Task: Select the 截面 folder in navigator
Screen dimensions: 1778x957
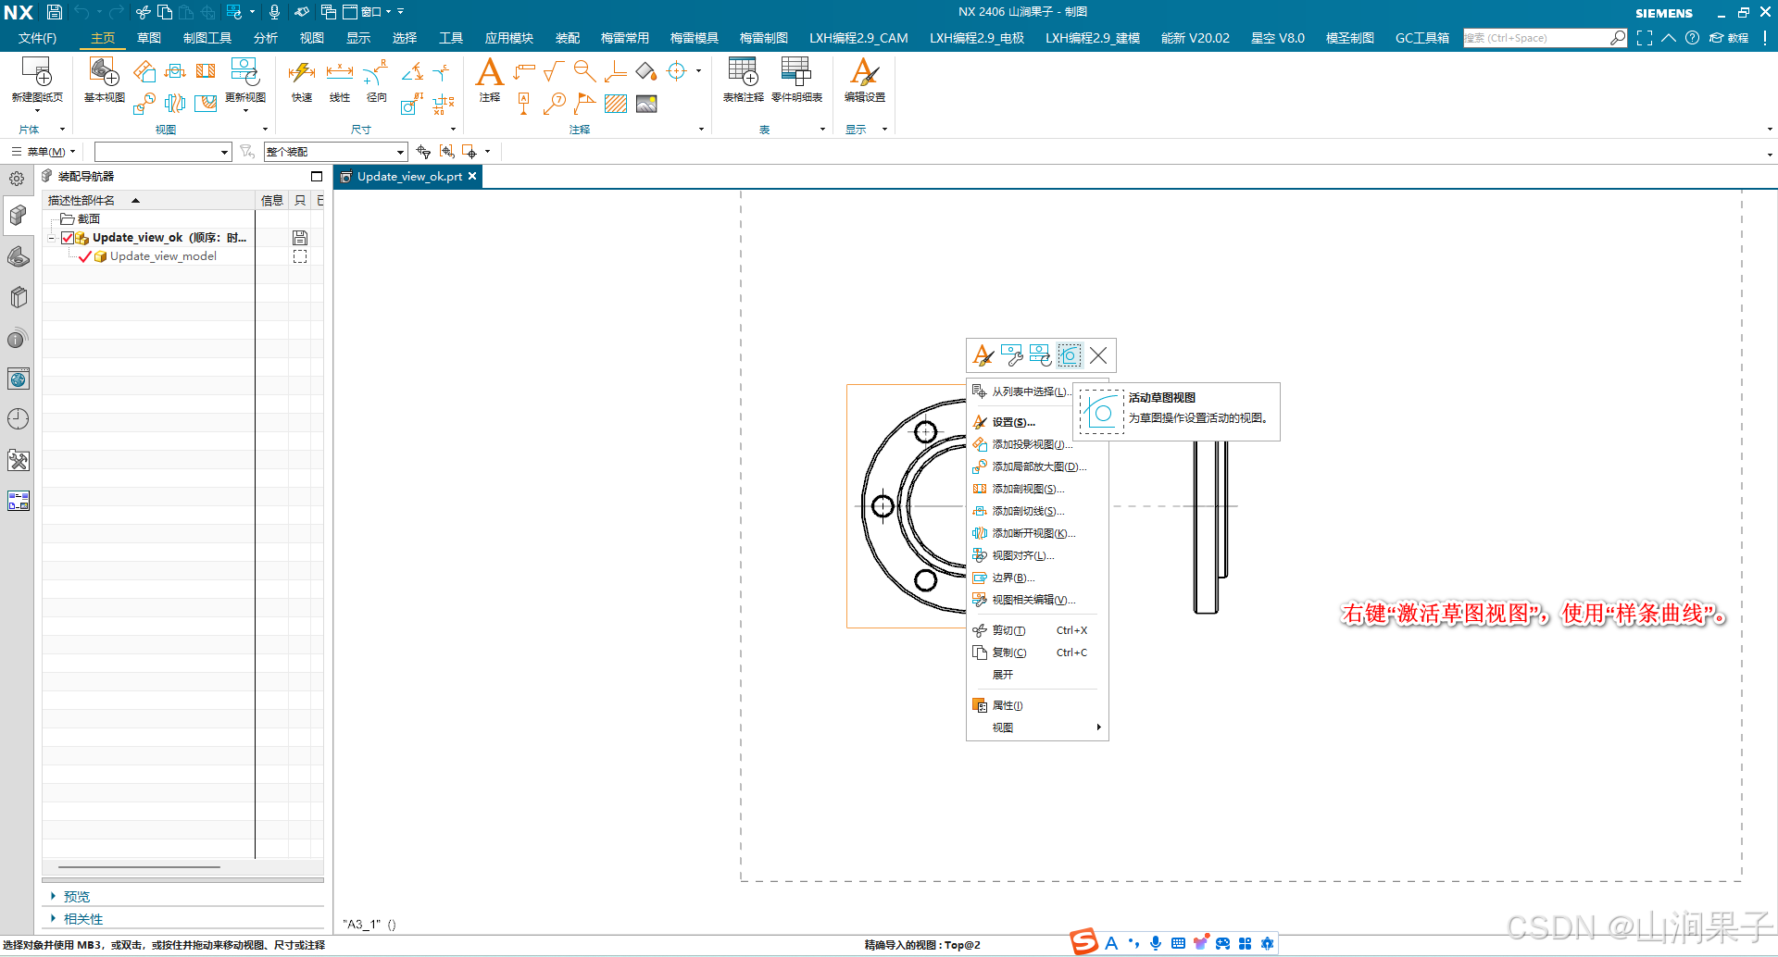Action: 81,219
